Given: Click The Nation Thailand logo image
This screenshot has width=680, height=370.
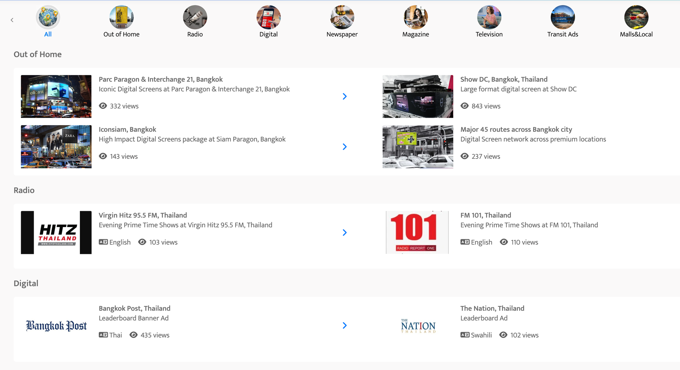Looking at the screenshot, I should point(418,326).
